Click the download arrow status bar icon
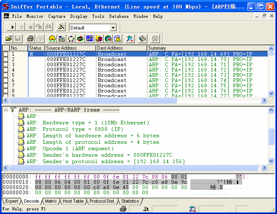This screenshot has width=277, height=214. (146, 209)
